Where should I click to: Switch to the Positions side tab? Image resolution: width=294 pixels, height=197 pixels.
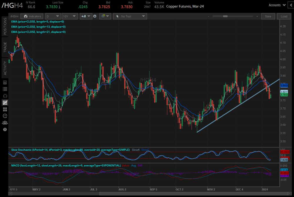(x=5, y=26)
